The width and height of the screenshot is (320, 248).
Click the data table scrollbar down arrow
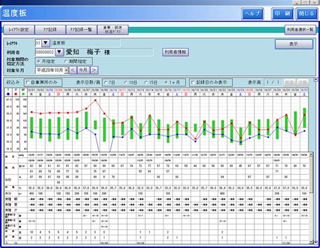(311, 242)
